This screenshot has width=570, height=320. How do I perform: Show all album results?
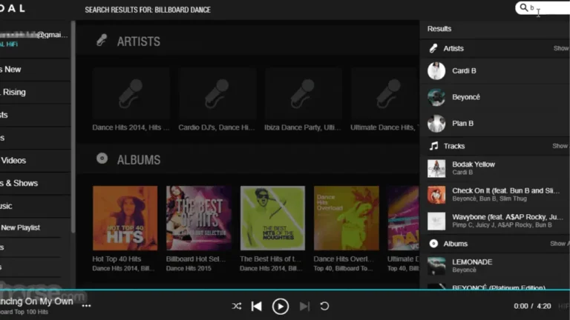click(x=560, y=244)
